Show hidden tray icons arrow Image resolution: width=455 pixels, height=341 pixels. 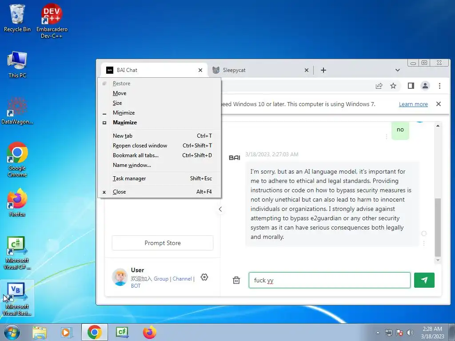click(x=378, y=333)
